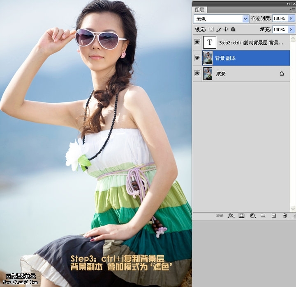
Task: Create new fill or adjustment layer
Action: (x=252, y=215)
